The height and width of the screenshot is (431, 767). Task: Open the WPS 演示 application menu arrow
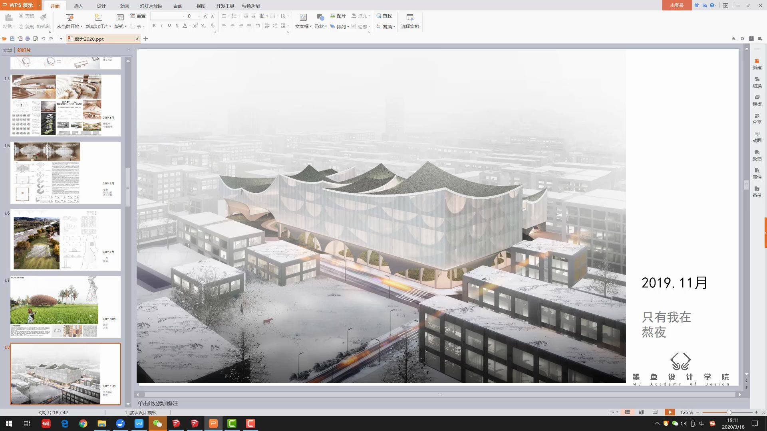coord(39,5)
